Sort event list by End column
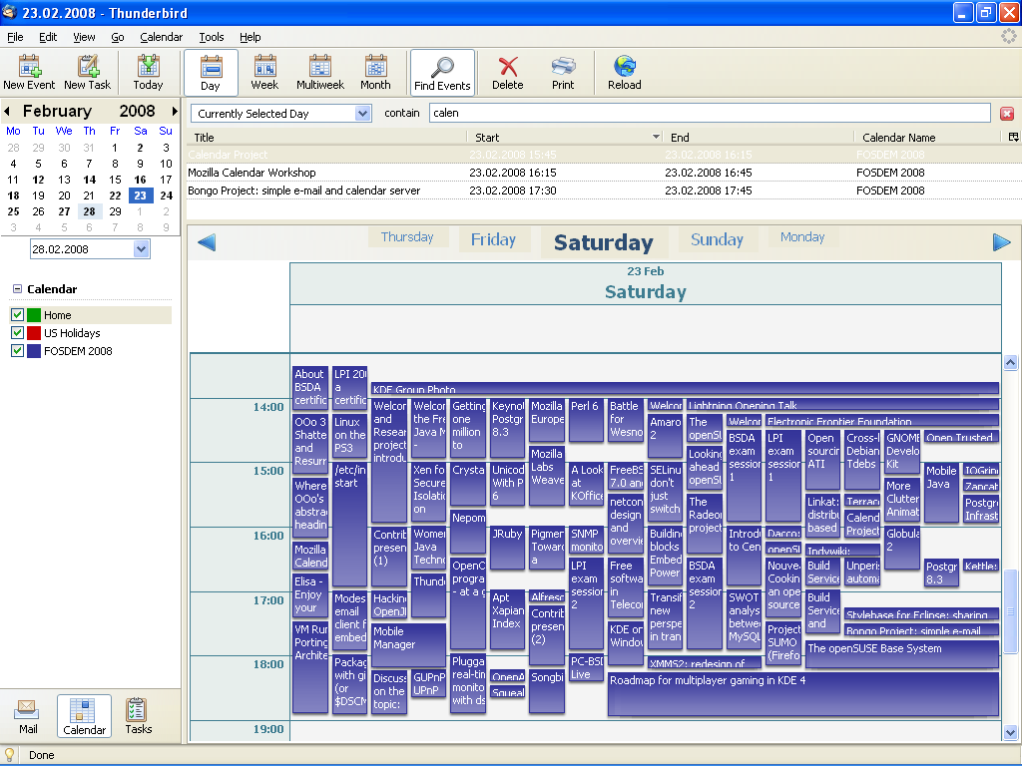This screenshot has height=766, width=1022. pyautogui.click(x=760, y=138)
